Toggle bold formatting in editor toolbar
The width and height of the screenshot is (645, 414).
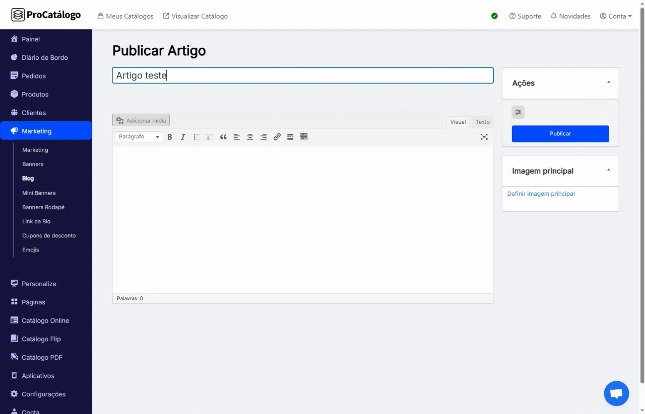(x=170, y=137)
